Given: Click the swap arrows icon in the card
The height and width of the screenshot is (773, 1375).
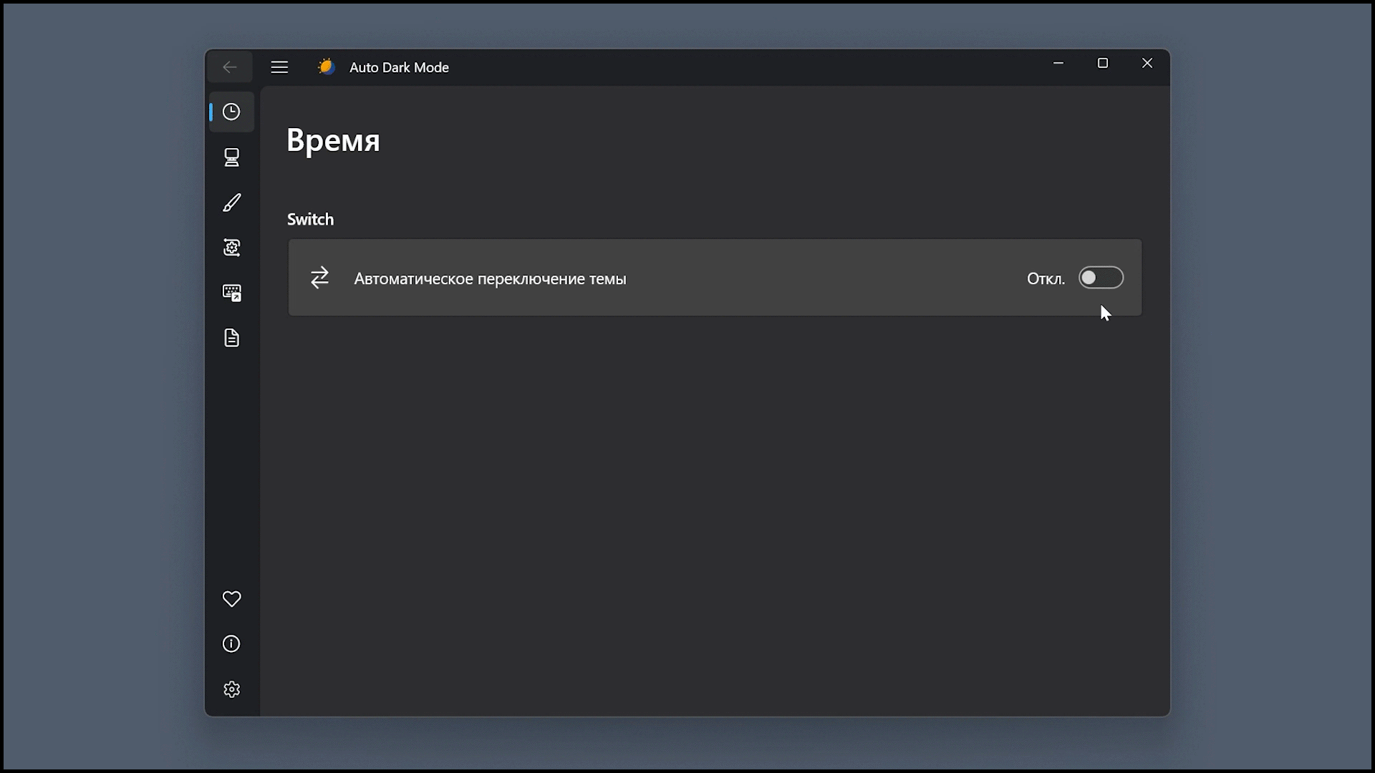Looking at the screenshot, I should click(319, 278).
